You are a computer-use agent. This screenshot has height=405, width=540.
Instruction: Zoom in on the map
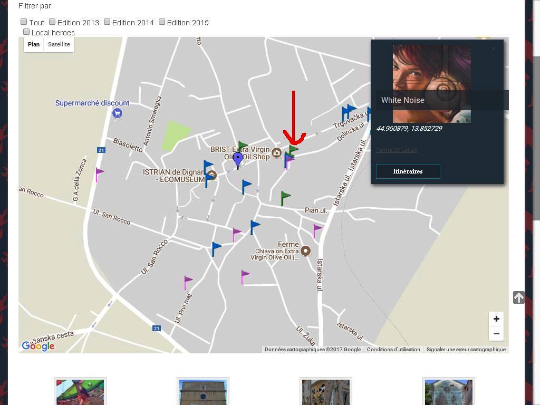[496, 319]
